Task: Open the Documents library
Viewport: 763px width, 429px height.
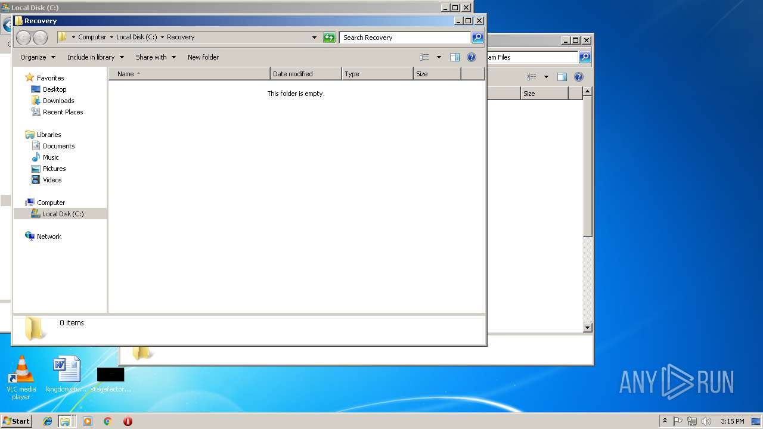Action: click(58, 146)
